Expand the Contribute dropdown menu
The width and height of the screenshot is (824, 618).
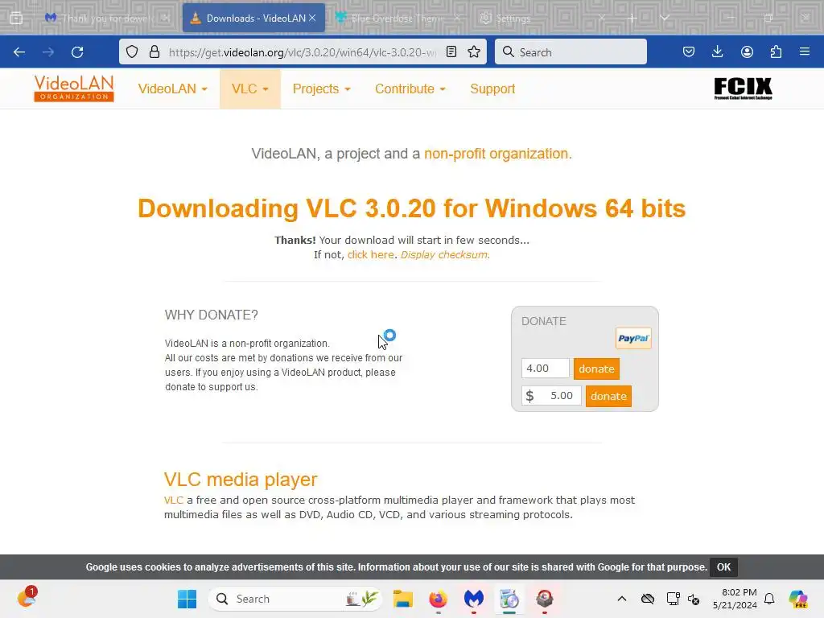point(410,89)
